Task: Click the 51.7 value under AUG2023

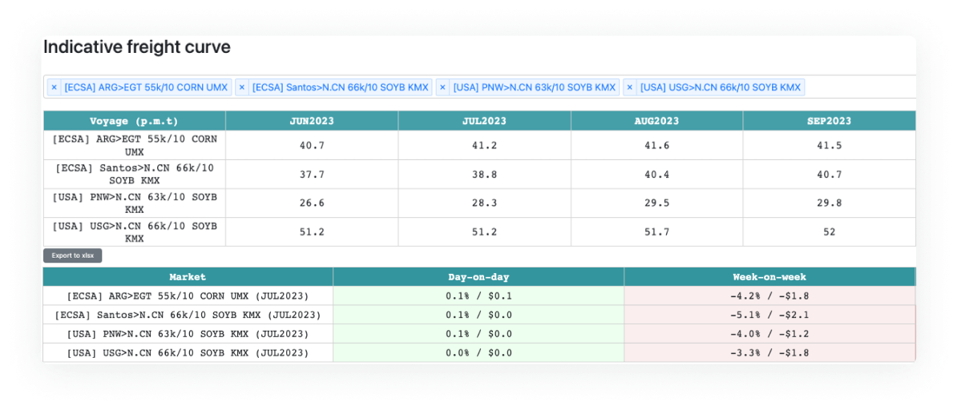Action: (656, 232)
